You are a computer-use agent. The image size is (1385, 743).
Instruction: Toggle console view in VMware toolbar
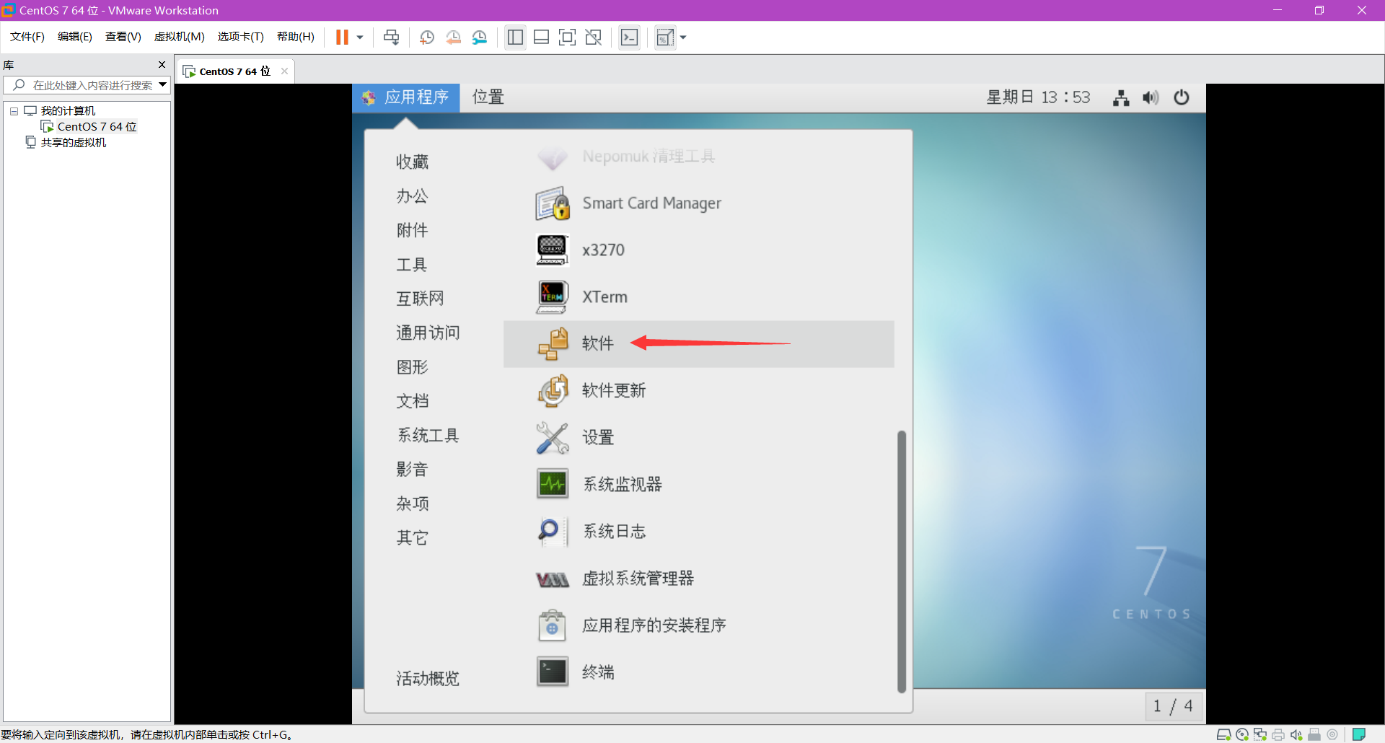[541, 37]
